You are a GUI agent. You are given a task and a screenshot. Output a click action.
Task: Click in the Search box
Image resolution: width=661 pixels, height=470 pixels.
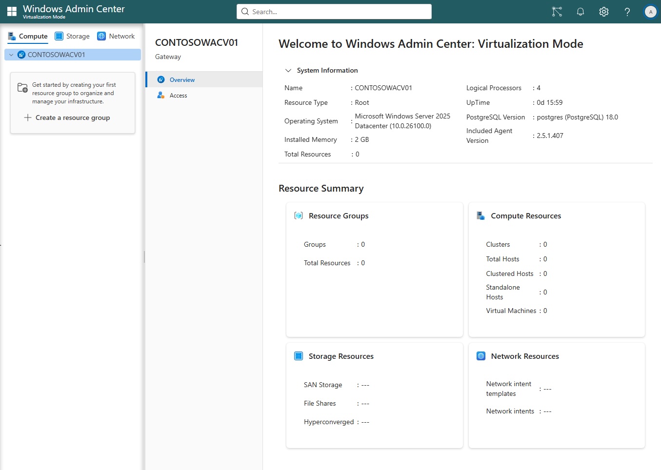(334, 12)
